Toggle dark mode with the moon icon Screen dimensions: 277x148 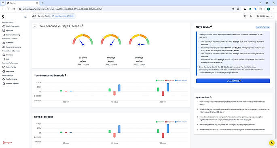tap(251, 16)
